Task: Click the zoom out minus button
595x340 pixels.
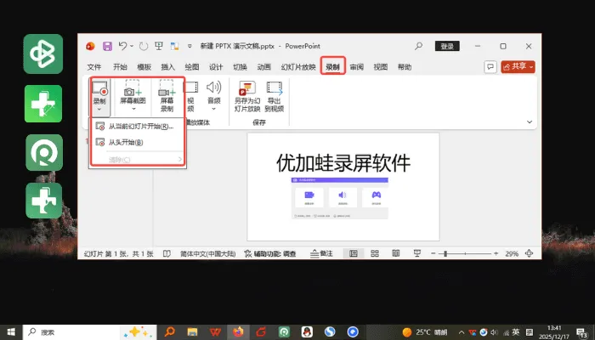Action: pyautogui.click(x=433, y=253)
